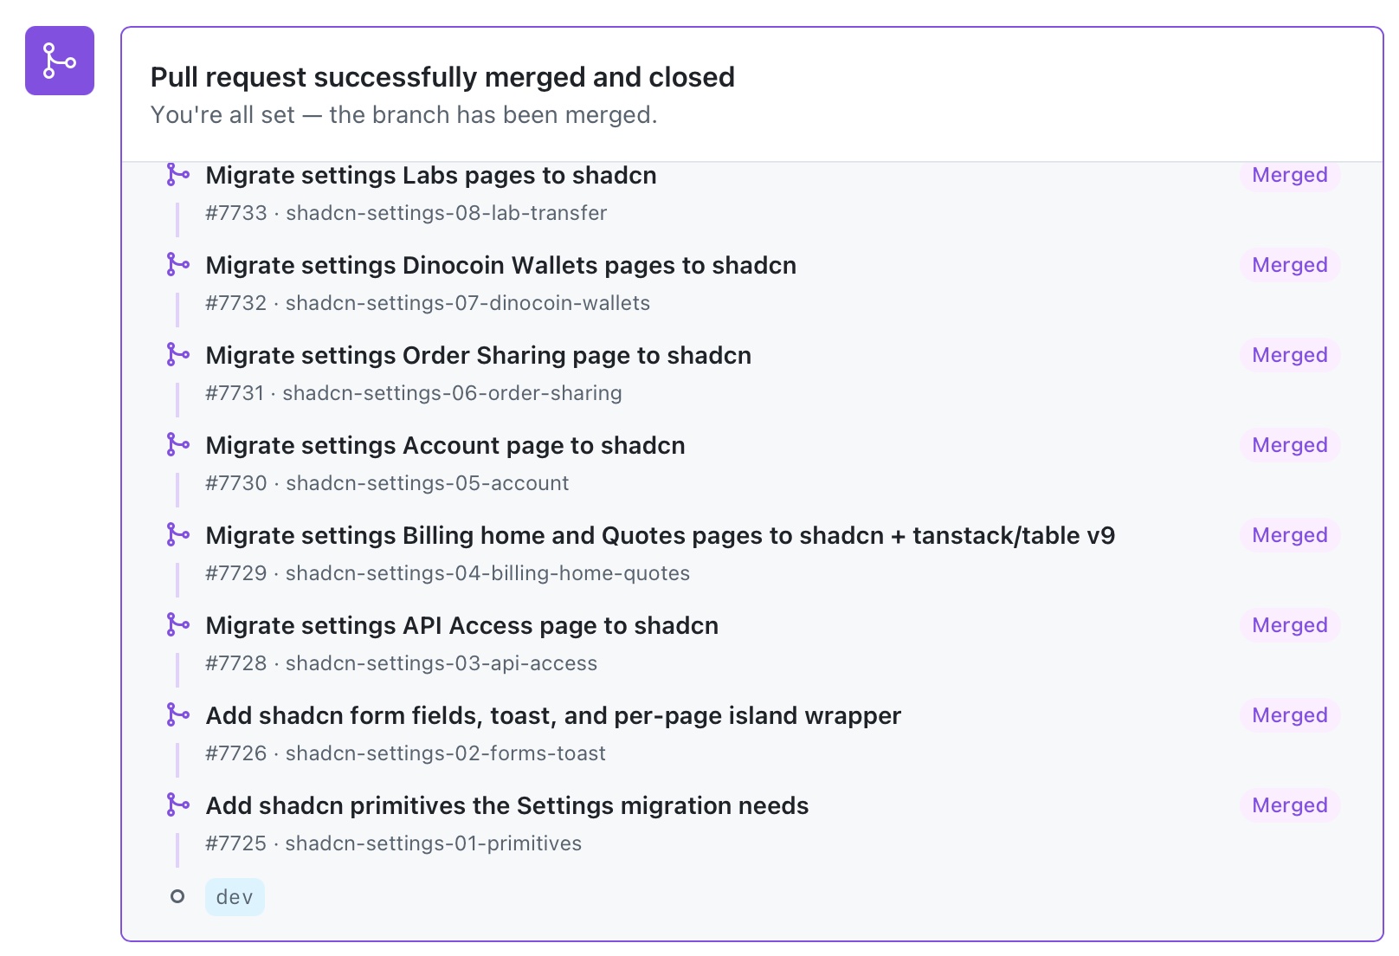Click Merged badge on Billing home PR
The height and width of the screenshot is (956, 1399).
pos(1290,535)
